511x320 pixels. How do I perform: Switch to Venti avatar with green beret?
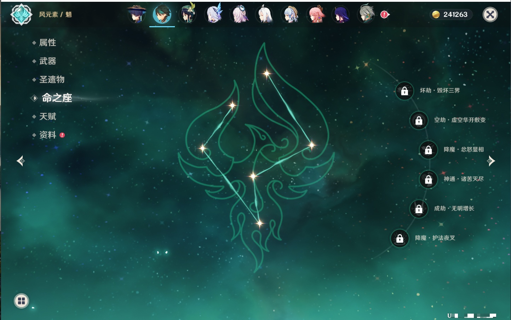188,14
